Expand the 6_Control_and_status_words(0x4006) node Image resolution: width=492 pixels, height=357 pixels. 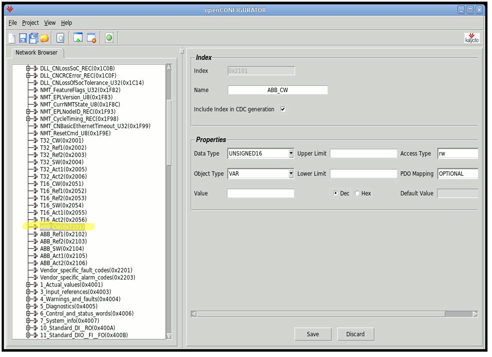coord(28,313)
